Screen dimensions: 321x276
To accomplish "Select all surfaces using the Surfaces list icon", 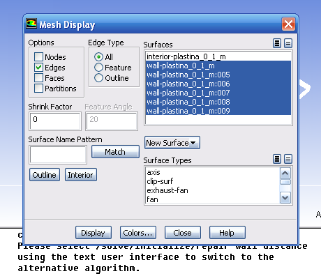I will click(277, 43).
